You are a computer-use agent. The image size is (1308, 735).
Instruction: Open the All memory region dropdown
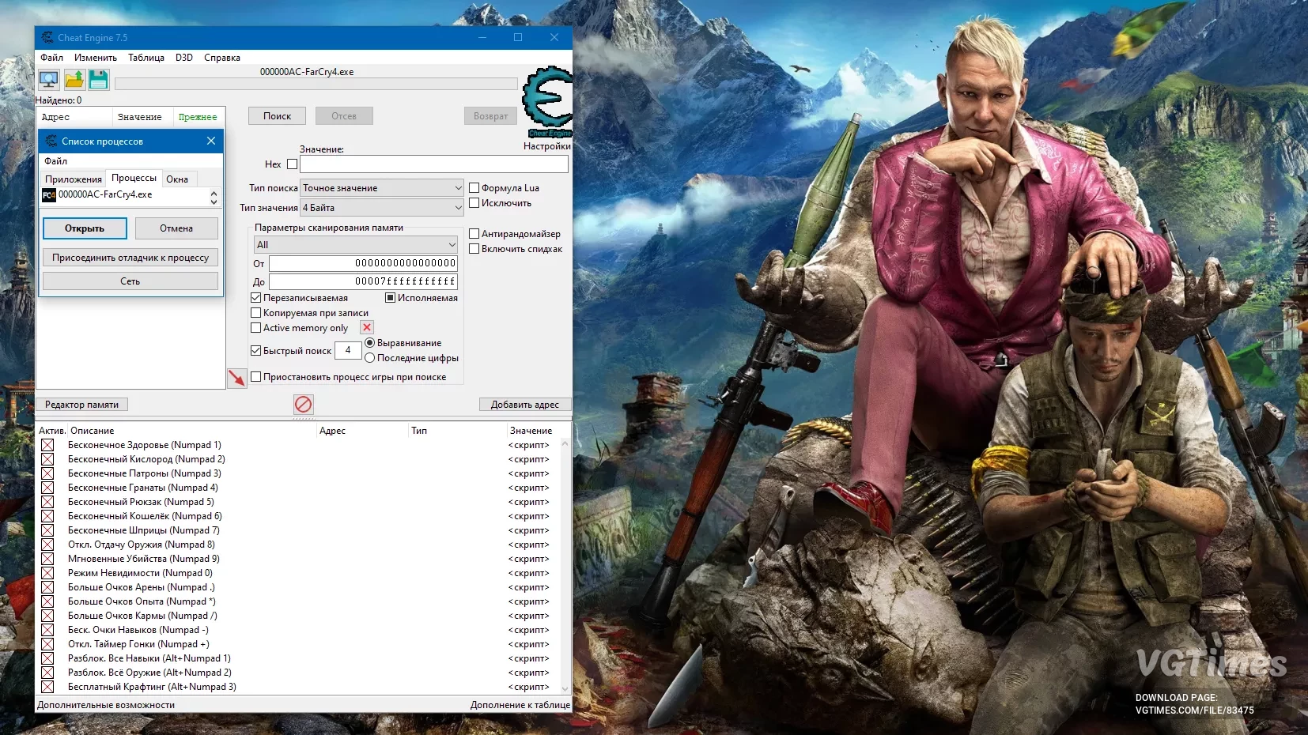[x=356, y=245]
